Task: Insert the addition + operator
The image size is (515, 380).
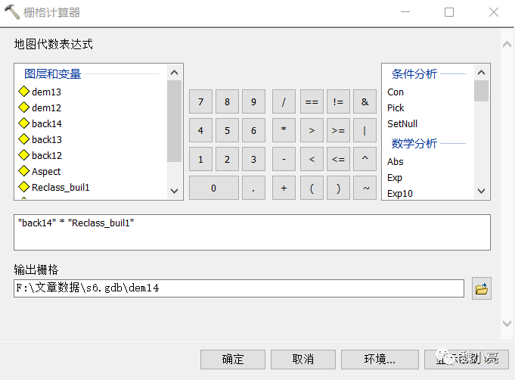Action: [284, 188]
